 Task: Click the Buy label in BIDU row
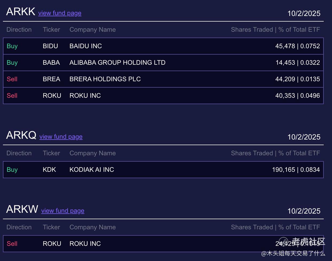click(12, 46)
